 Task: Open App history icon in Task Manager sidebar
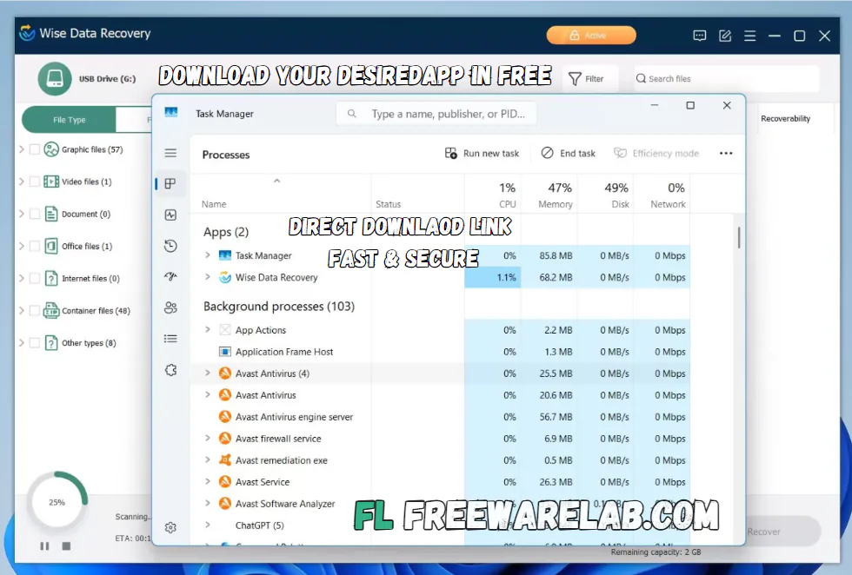point(170,246)
